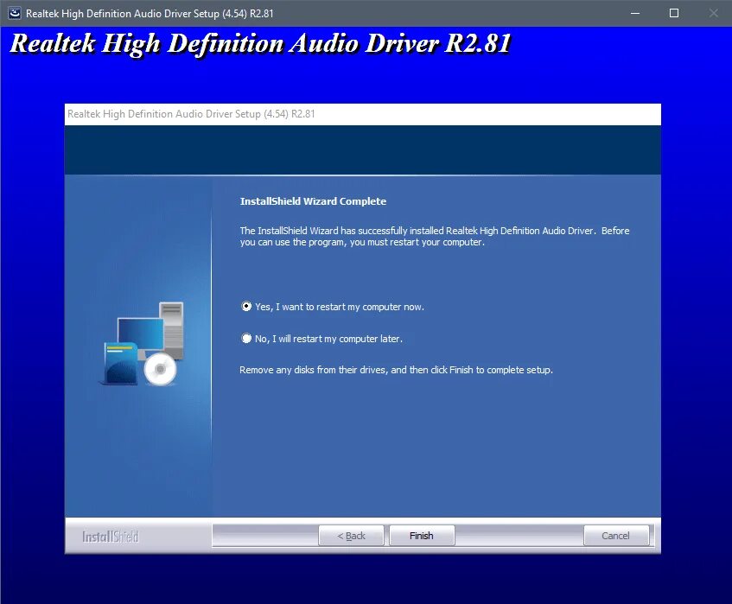Click the 'InstallShield Wizard Complete' heading

click(x=313, y=201)
